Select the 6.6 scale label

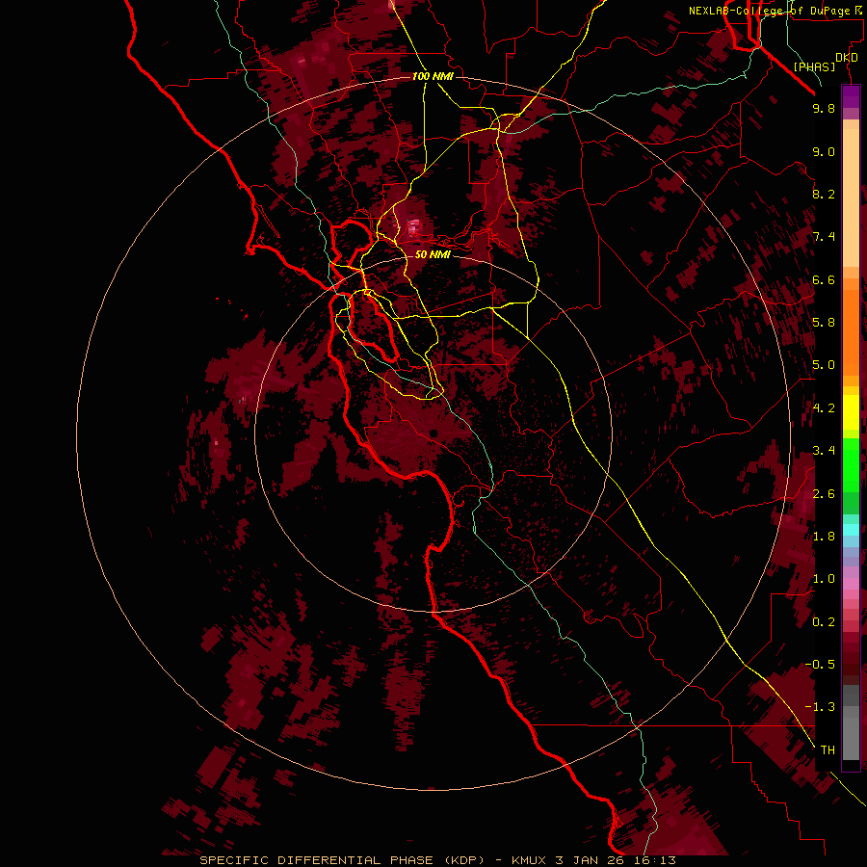tap(824, 279)
